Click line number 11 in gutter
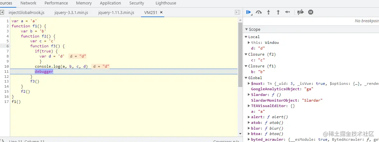Screen dimensions: 379x142 pos(6,71)
